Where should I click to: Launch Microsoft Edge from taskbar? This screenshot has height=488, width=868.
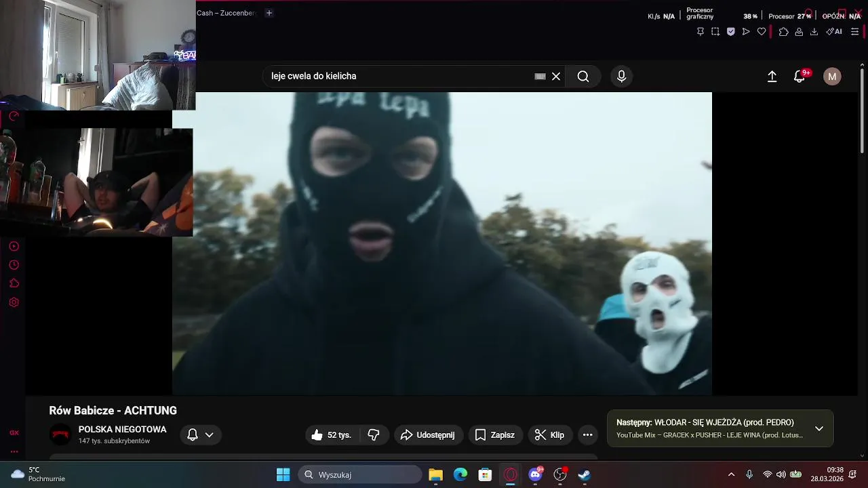(x=460, y=474)
